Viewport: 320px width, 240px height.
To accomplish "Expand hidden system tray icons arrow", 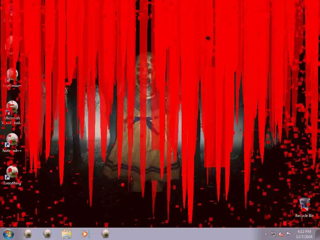I will tap(266, 234).
